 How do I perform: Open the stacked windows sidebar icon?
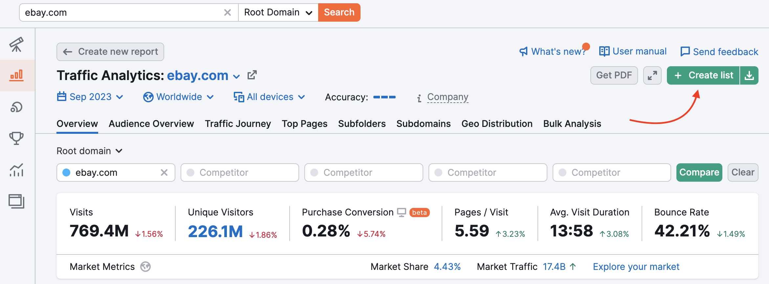[x=16, y=201]
